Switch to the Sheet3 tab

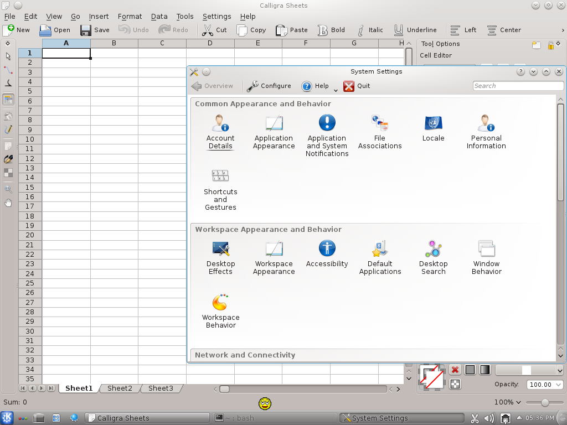point(161,388)
